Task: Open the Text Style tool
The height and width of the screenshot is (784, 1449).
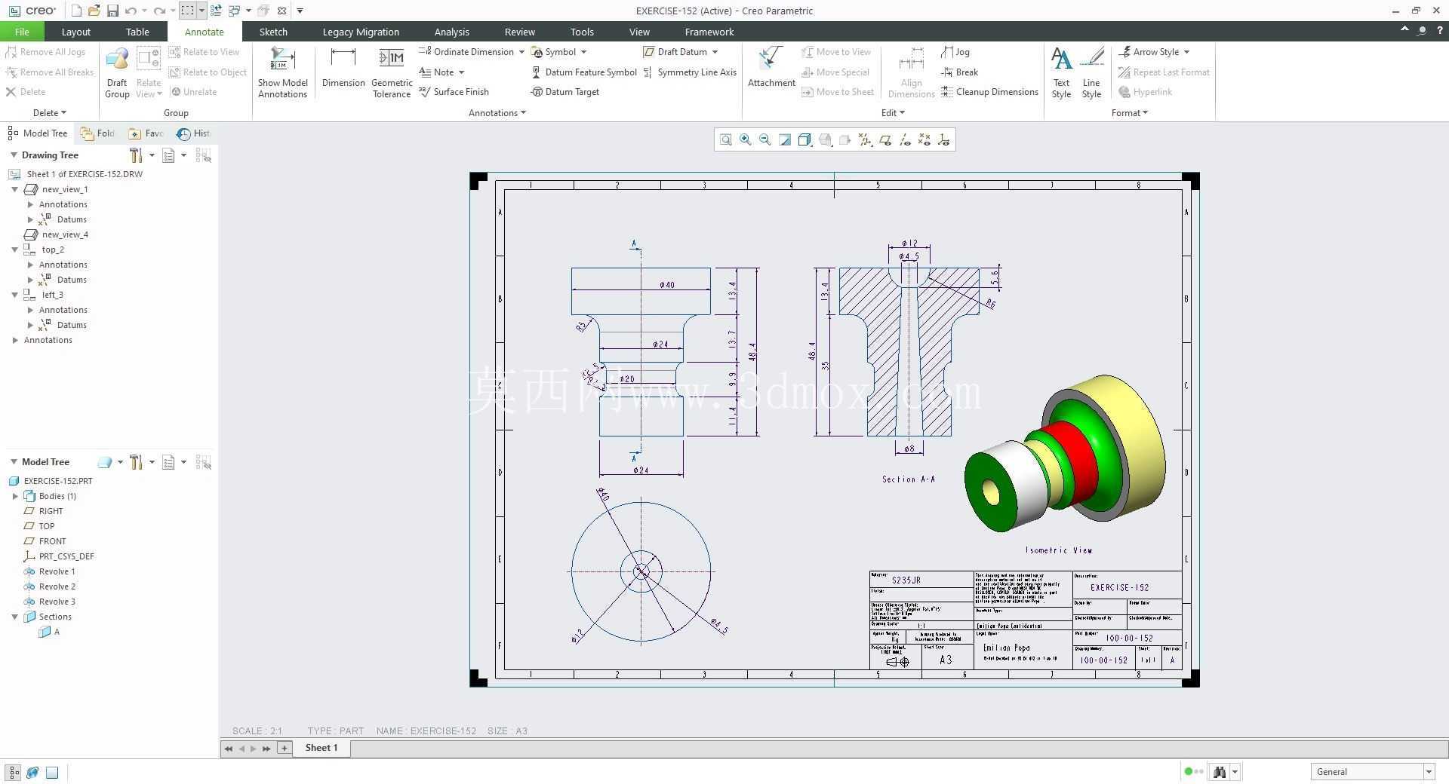Action: click(x=1061, y=72)
